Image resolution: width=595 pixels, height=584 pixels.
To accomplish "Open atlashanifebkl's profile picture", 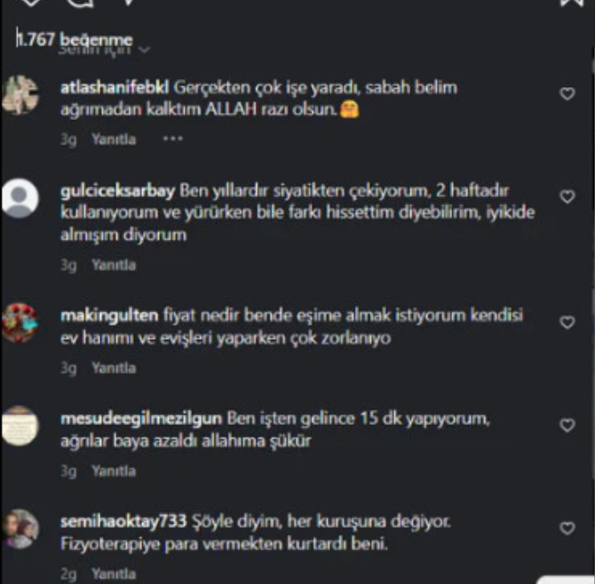I will pos(20,95).
